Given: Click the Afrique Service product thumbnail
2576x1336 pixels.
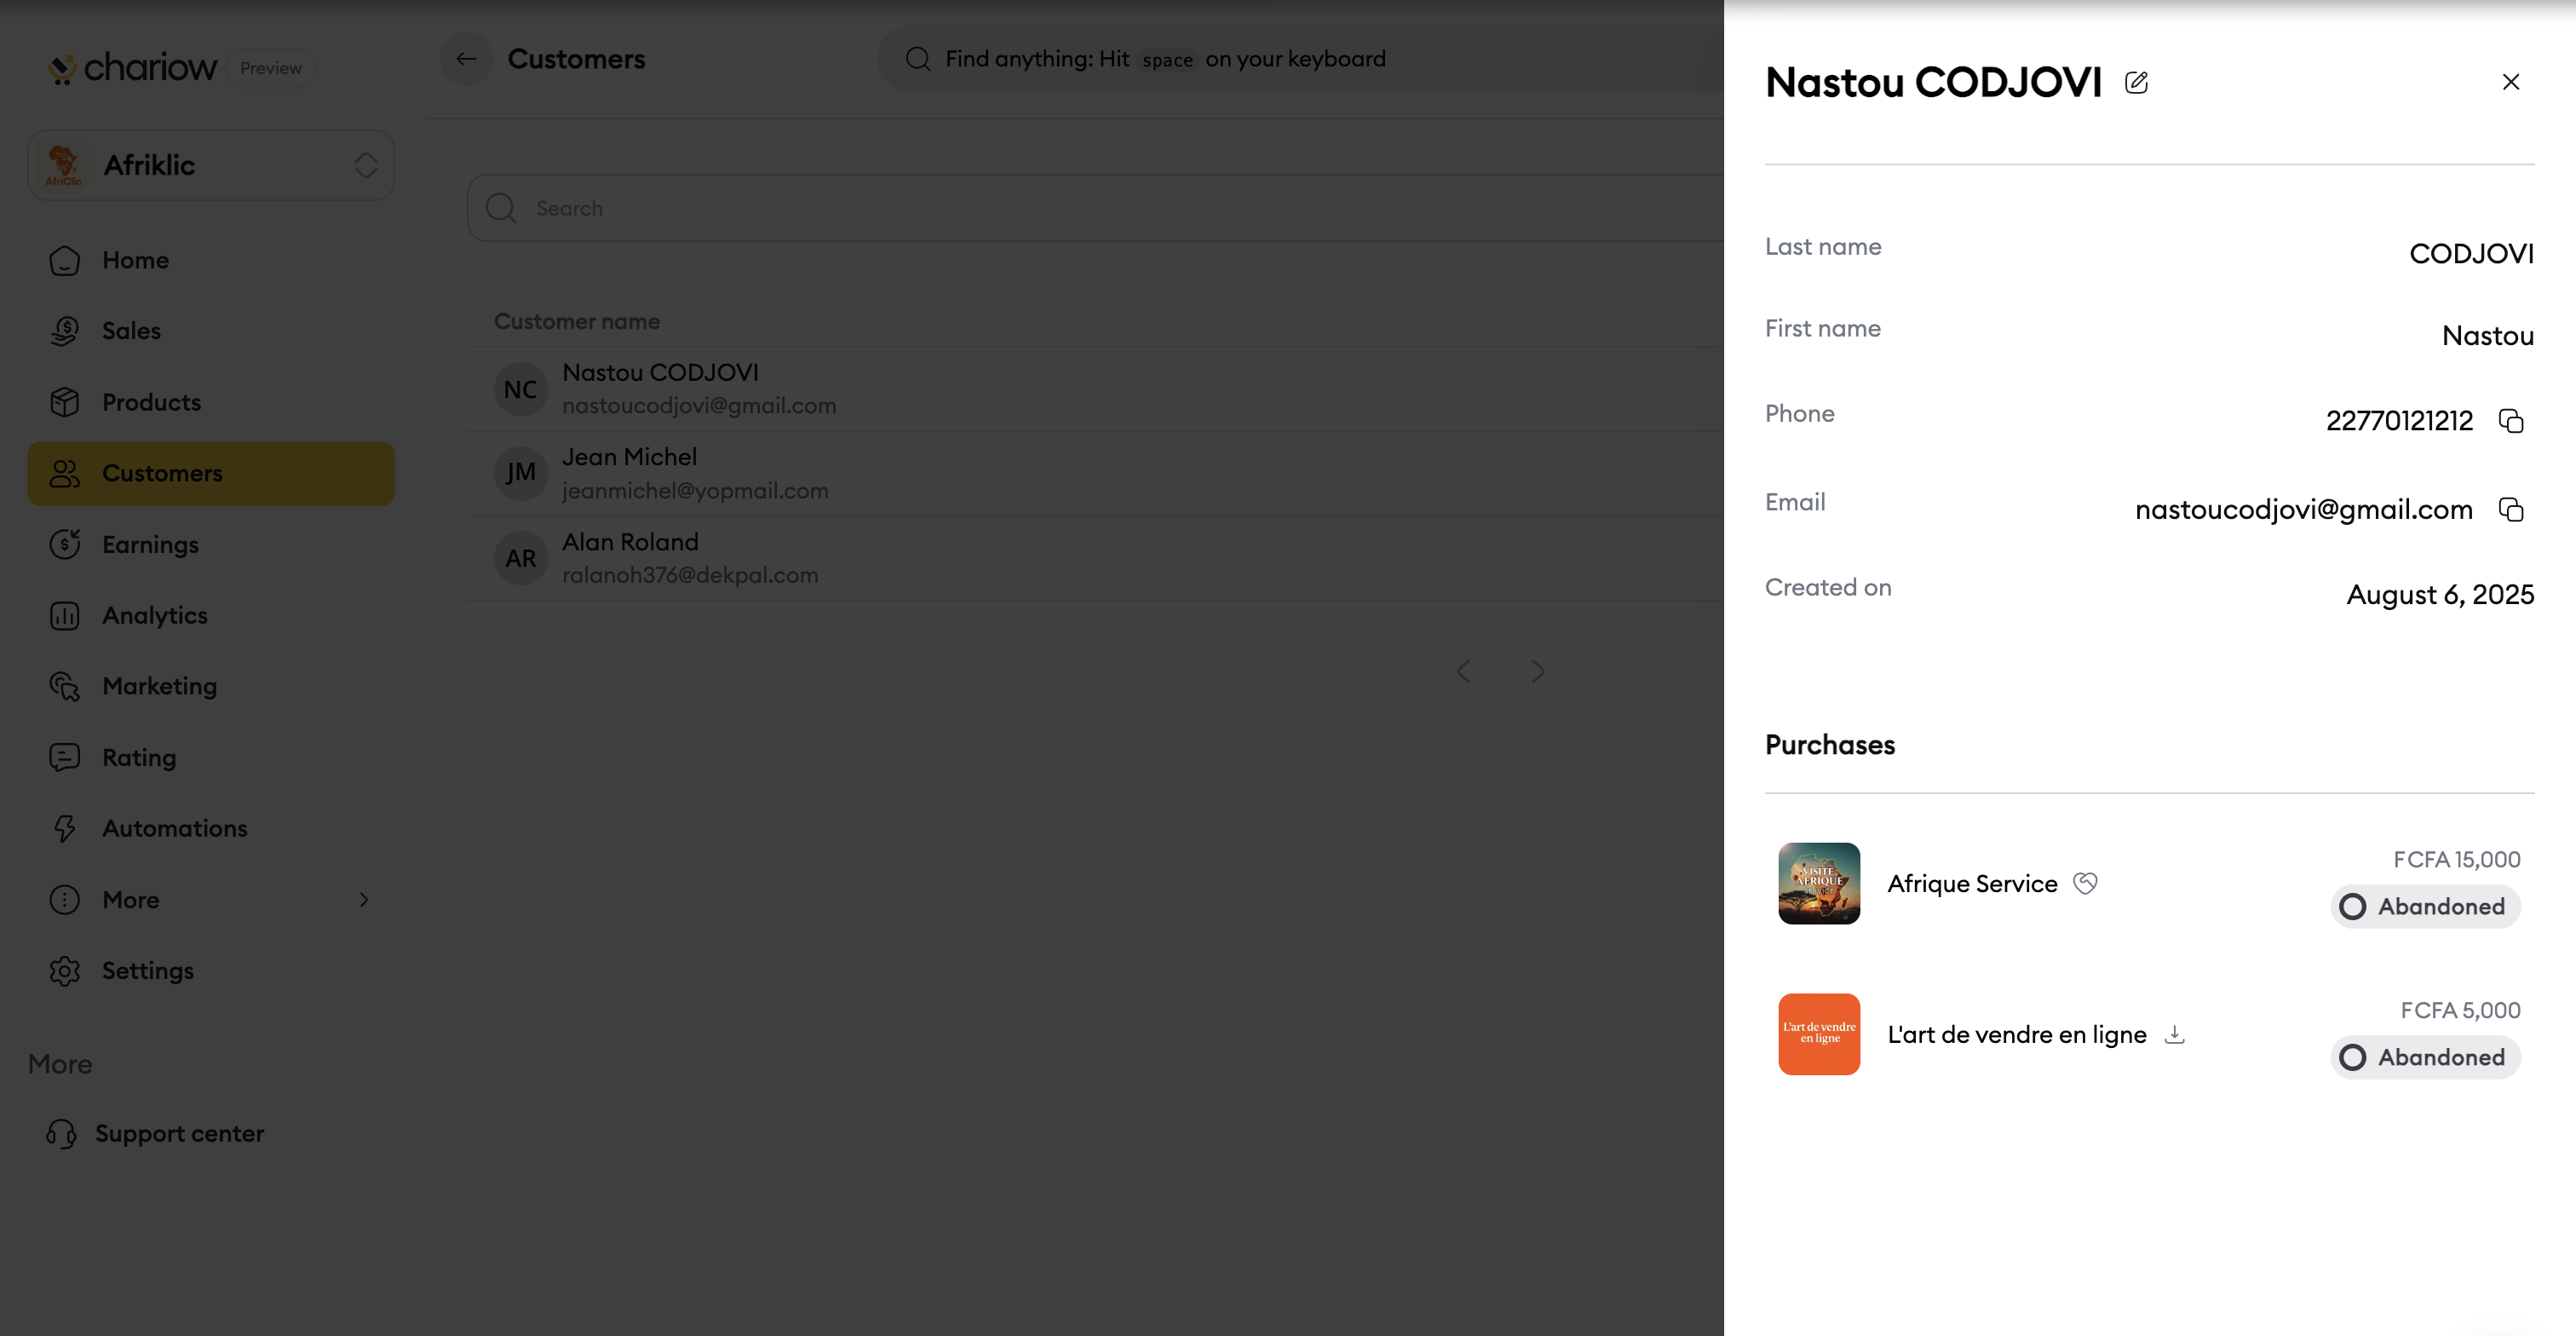Looking at the screenshot, I should (x=1819, y=883).
